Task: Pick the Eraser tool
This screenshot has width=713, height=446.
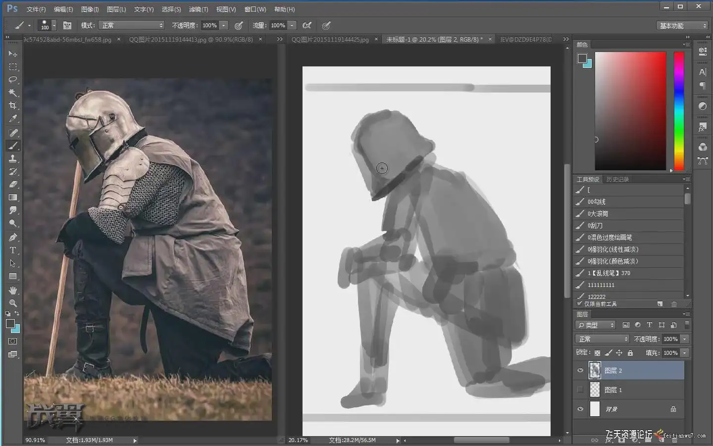Action: 13,184
